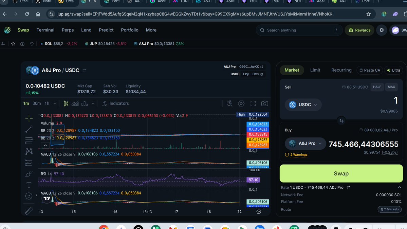Open the browser tab search dropdown
This screenshot has height=229, width=407.
pyautogui.click(x=4, y=2)
